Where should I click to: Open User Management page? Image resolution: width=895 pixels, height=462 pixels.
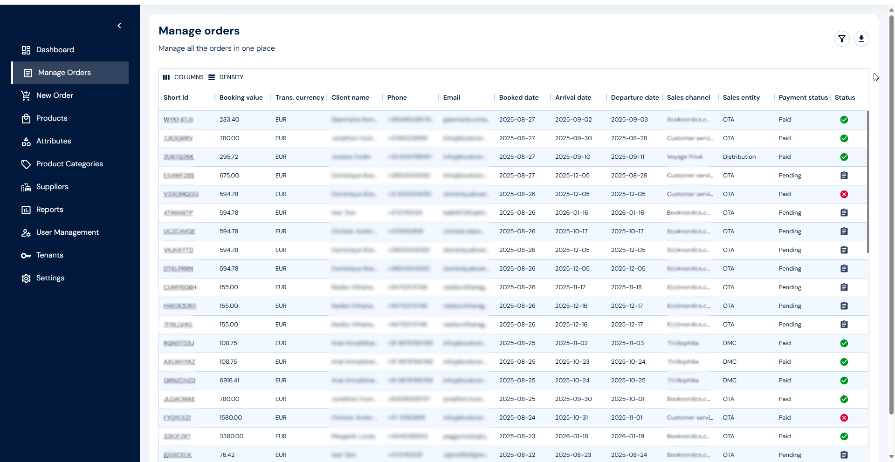click(x=67, y=232)
